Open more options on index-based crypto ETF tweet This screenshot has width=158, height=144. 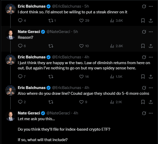151,113
